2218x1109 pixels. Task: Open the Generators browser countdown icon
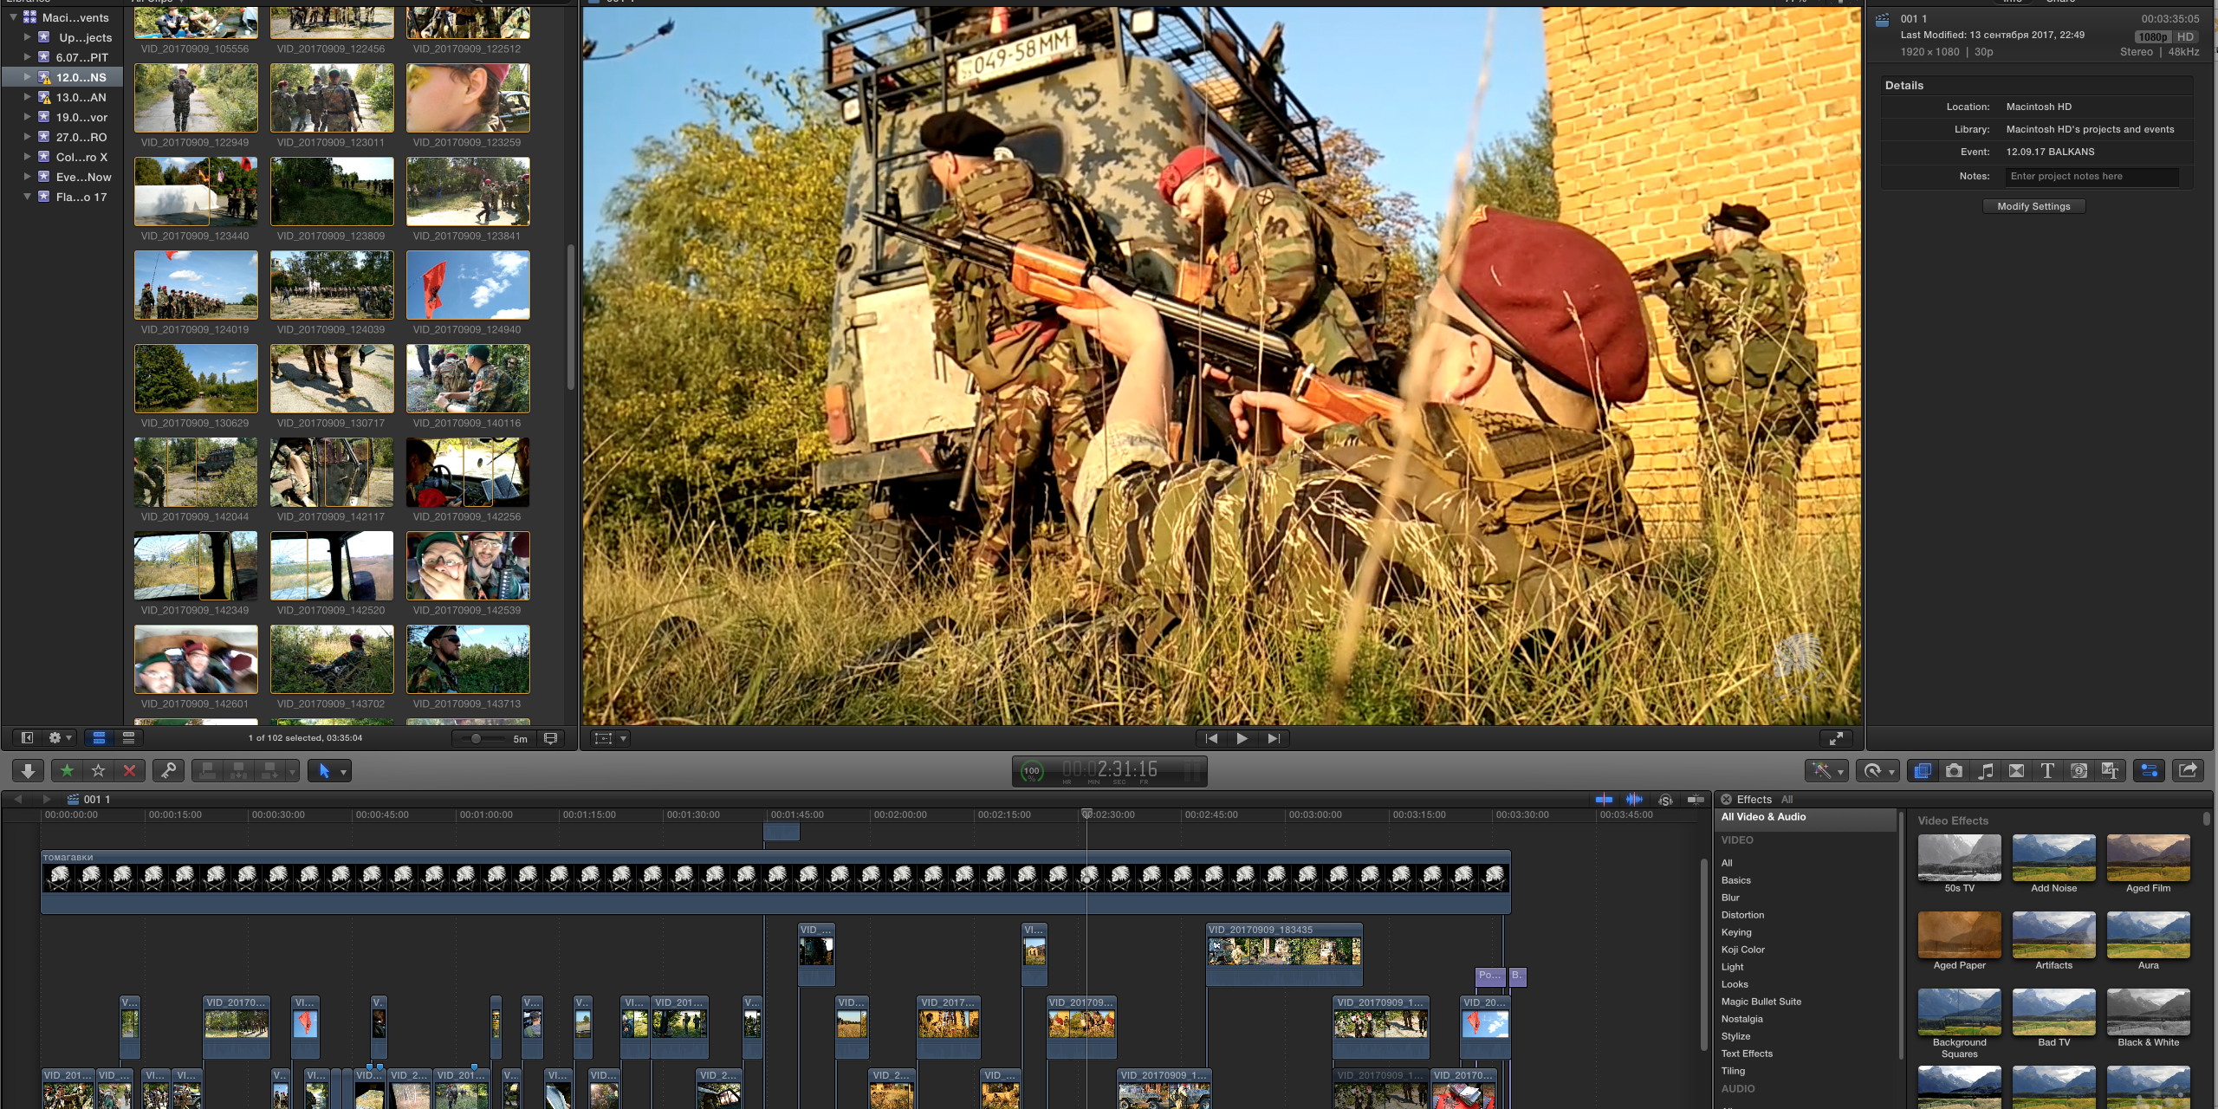[x=2079, y=770]
